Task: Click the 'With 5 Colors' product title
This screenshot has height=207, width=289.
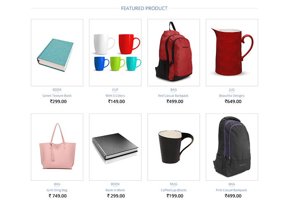Action: 115,96
